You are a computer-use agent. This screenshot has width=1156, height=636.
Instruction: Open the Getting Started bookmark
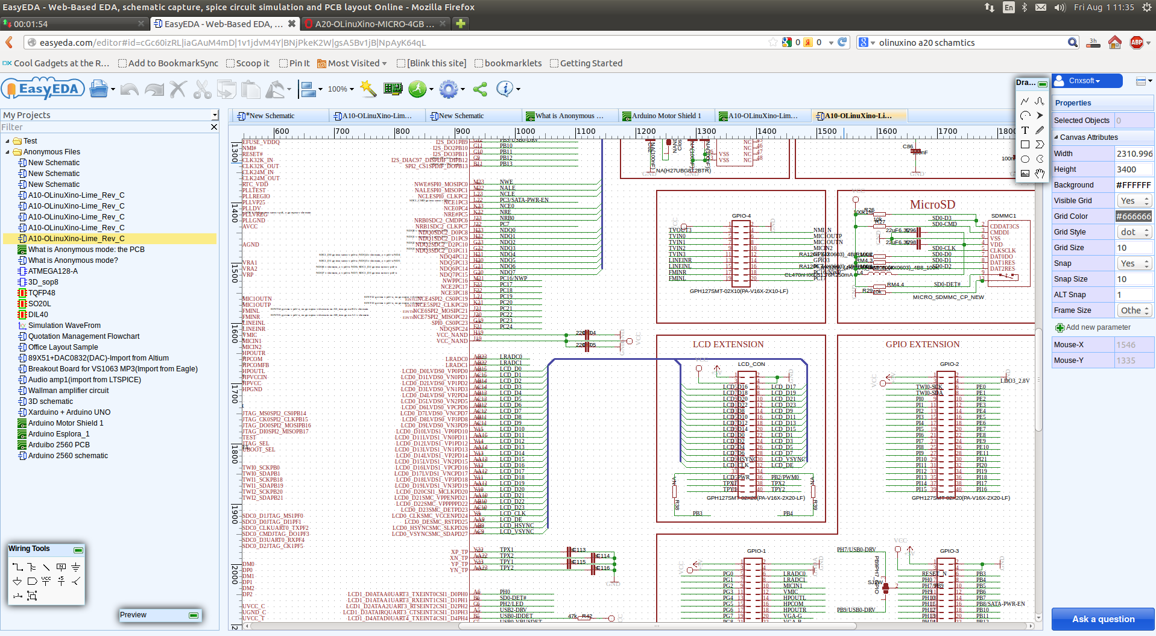coord(586,63)
